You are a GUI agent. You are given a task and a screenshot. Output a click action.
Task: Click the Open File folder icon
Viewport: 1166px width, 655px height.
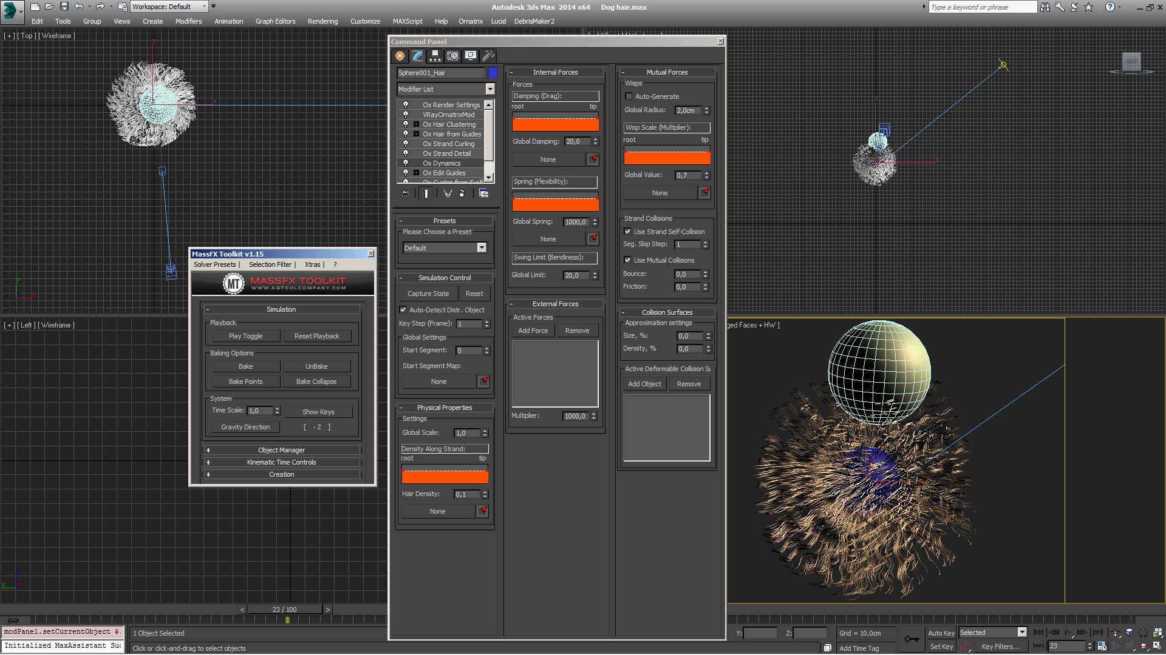click(x=50, y=7)
